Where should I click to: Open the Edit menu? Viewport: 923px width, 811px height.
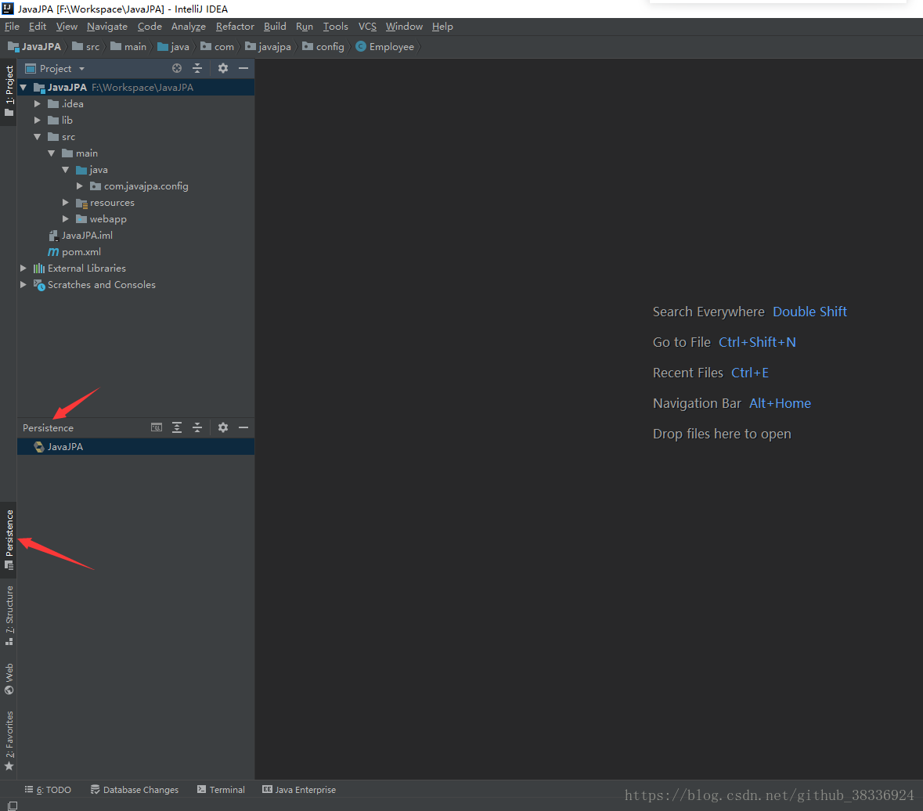tap(37, 27)
